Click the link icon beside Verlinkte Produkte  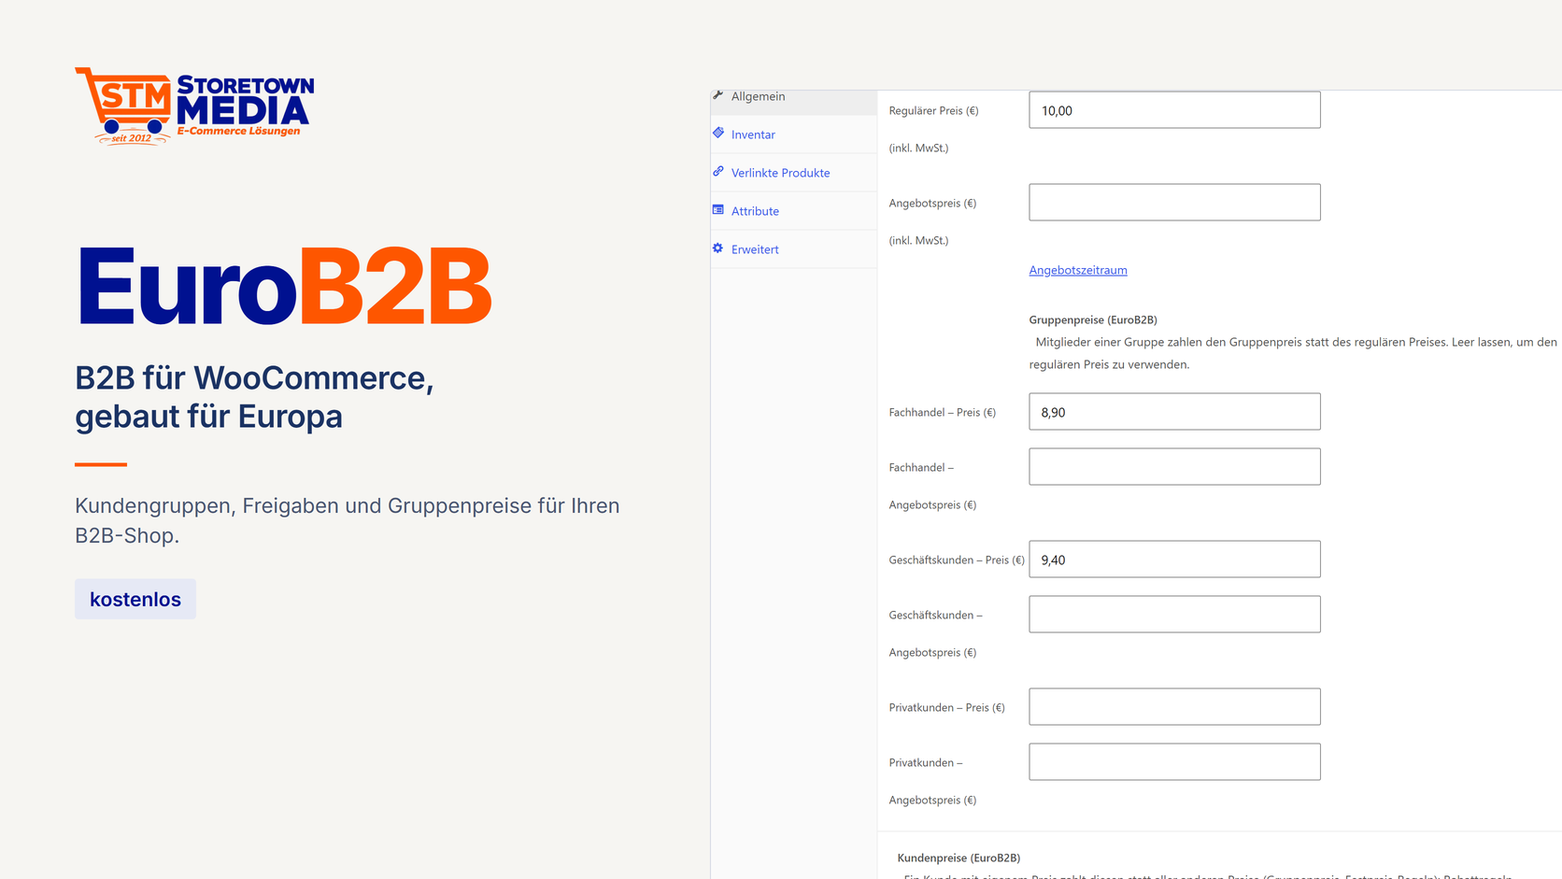coord(717,171)
